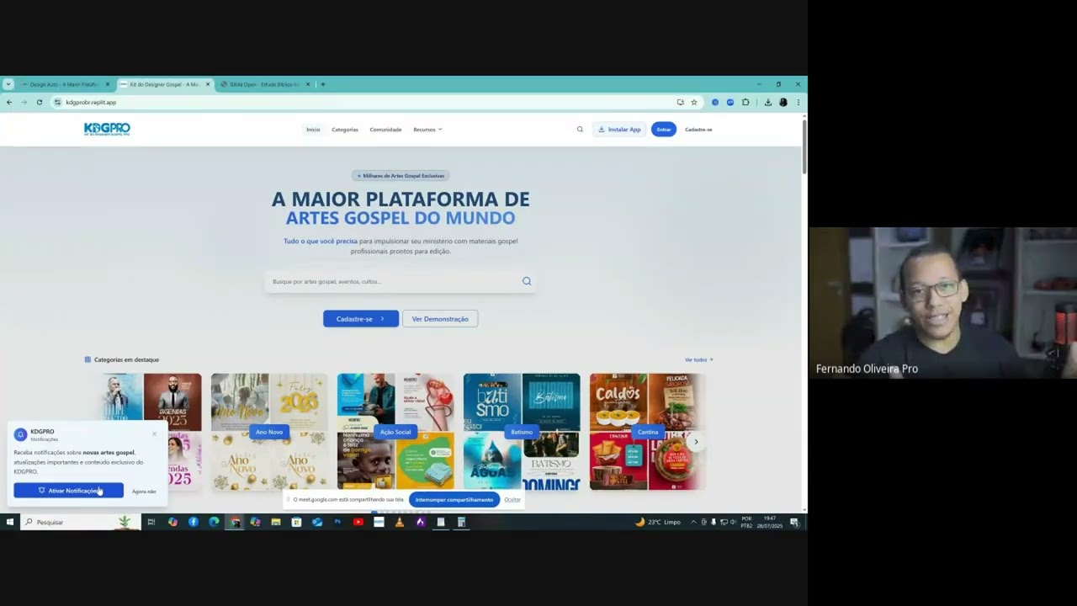Image resolution: width=1077 pixels, height=606 pixels.
Task: Dismiss the KDGPRO notification popup
Action: (154, 434)
